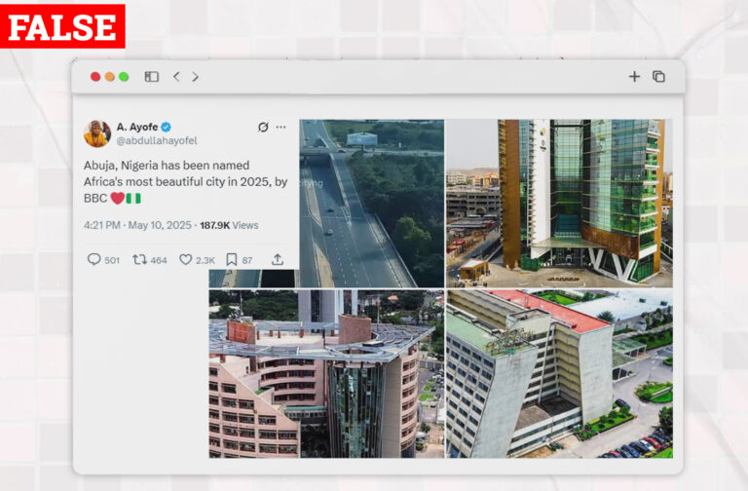Open A. Ayofe profile avatar

click(x=97, y=133)
